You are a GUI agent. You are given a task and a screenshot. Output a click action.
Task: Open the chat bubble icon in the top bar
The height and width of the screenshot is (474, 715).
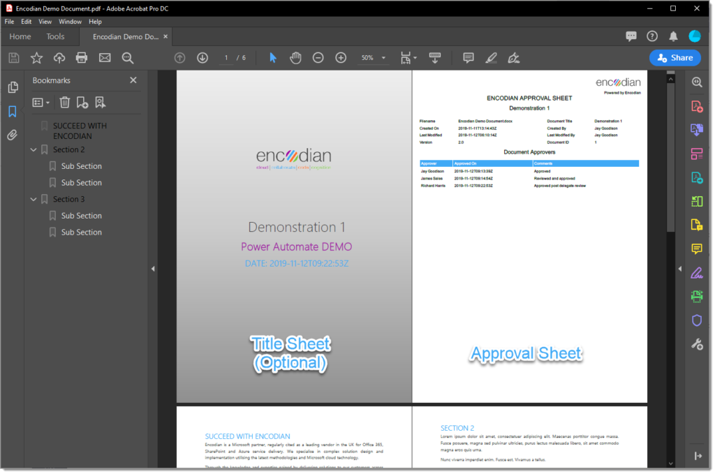631,36
